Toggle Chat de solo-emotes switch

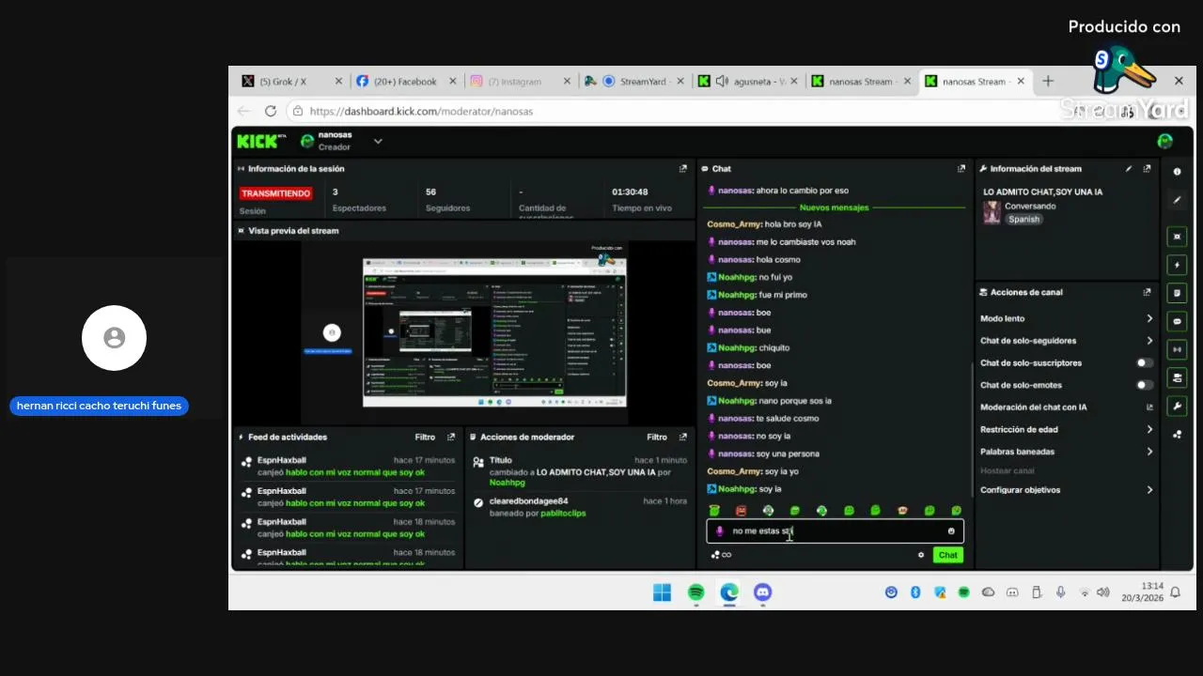pos(1145,385)
